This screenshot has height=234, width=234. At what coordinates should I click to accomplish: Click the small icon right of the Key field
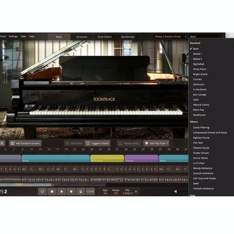(x=136, y=191)
